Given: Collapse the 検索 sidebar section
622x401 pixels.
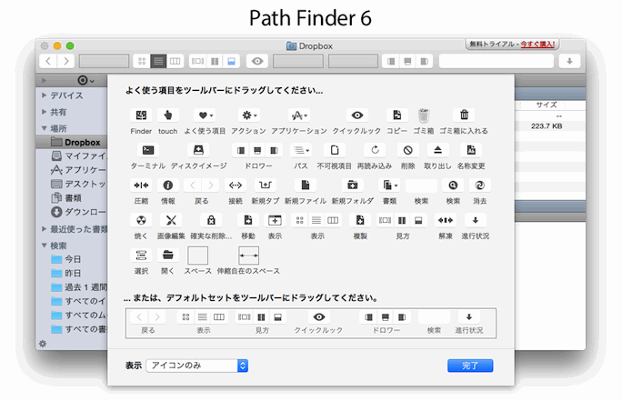Looking at the screenshot, I should click(44, 246).
